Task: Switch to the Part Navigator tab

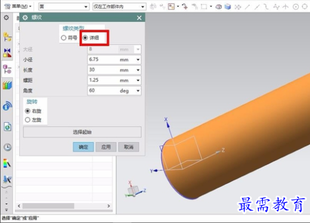Action: (x=7, y=69)
